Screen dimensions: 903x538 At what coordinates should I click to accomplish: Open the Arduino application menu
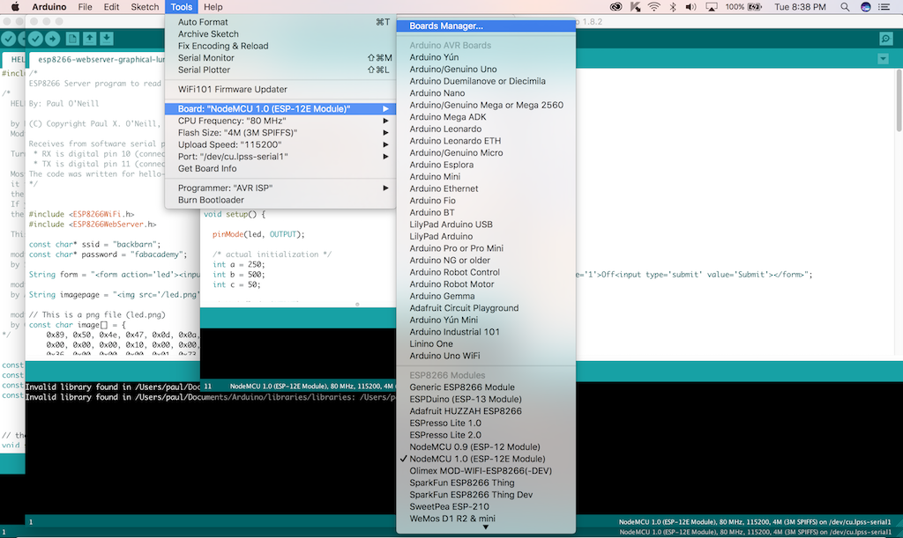click(49, 7)
